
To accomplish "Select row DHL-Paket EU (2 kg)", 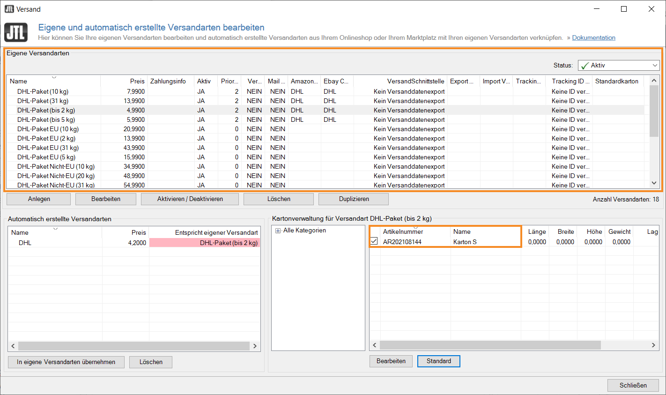I will [x=326, y=138].
